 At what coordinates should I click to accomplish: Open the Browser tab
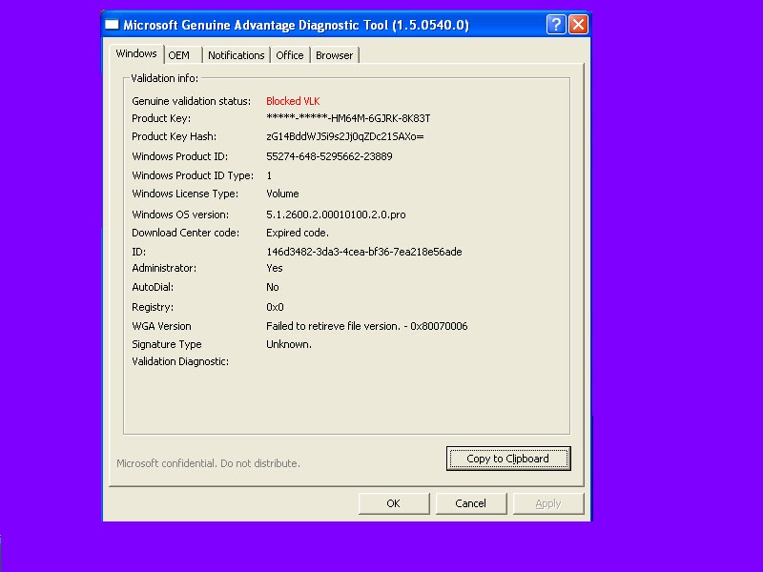335,55
